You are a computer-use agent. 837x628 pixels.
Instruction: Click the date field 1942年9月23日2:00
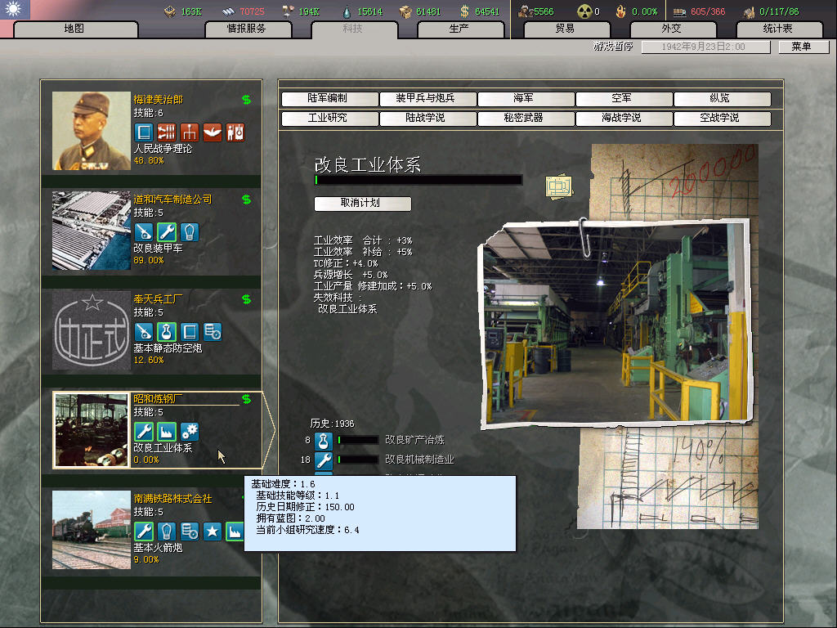click(x=705, y=47)
